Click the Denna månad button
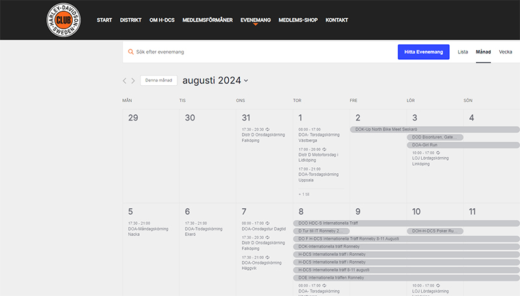Screen dimensions: 520x296 click(159, 81)
